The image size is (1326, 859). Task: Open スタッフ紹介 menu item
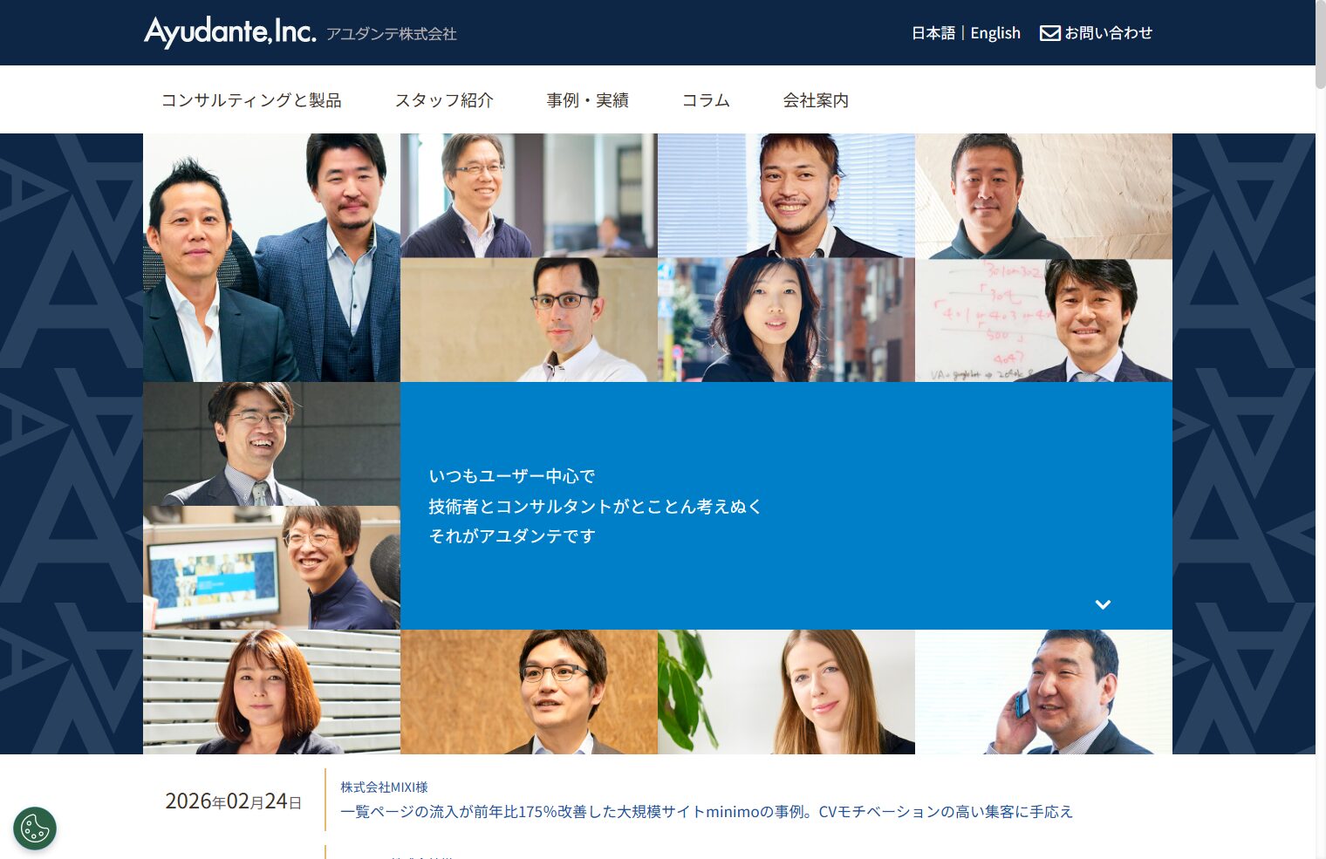click(444, 100)
